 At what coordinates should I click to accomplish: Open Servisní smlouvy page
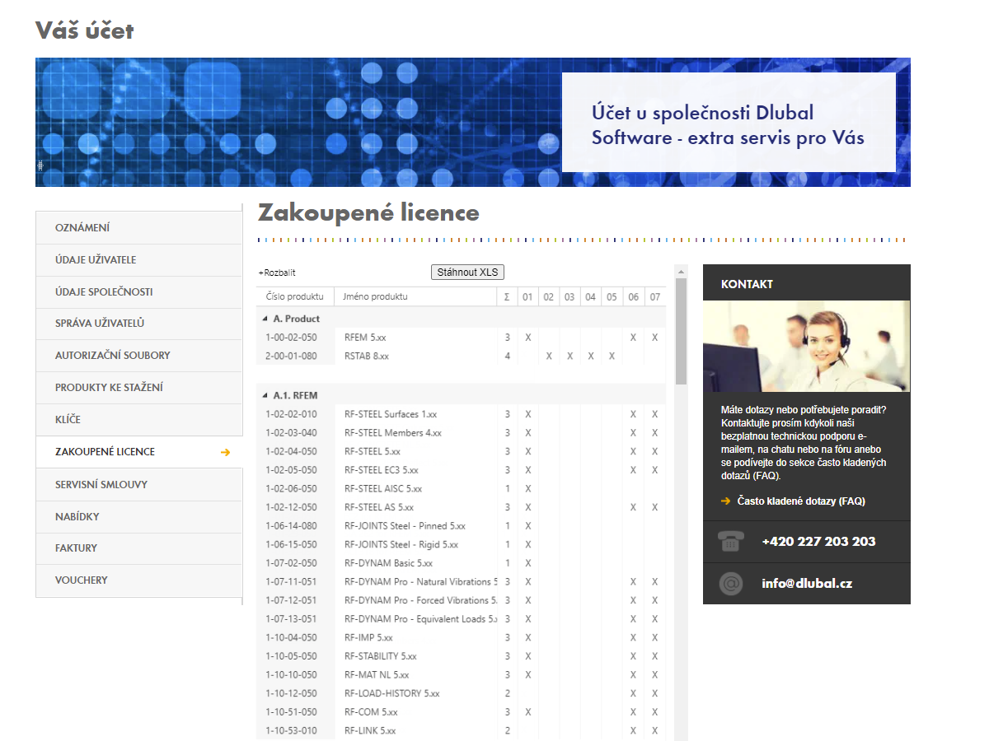(139, 485)
